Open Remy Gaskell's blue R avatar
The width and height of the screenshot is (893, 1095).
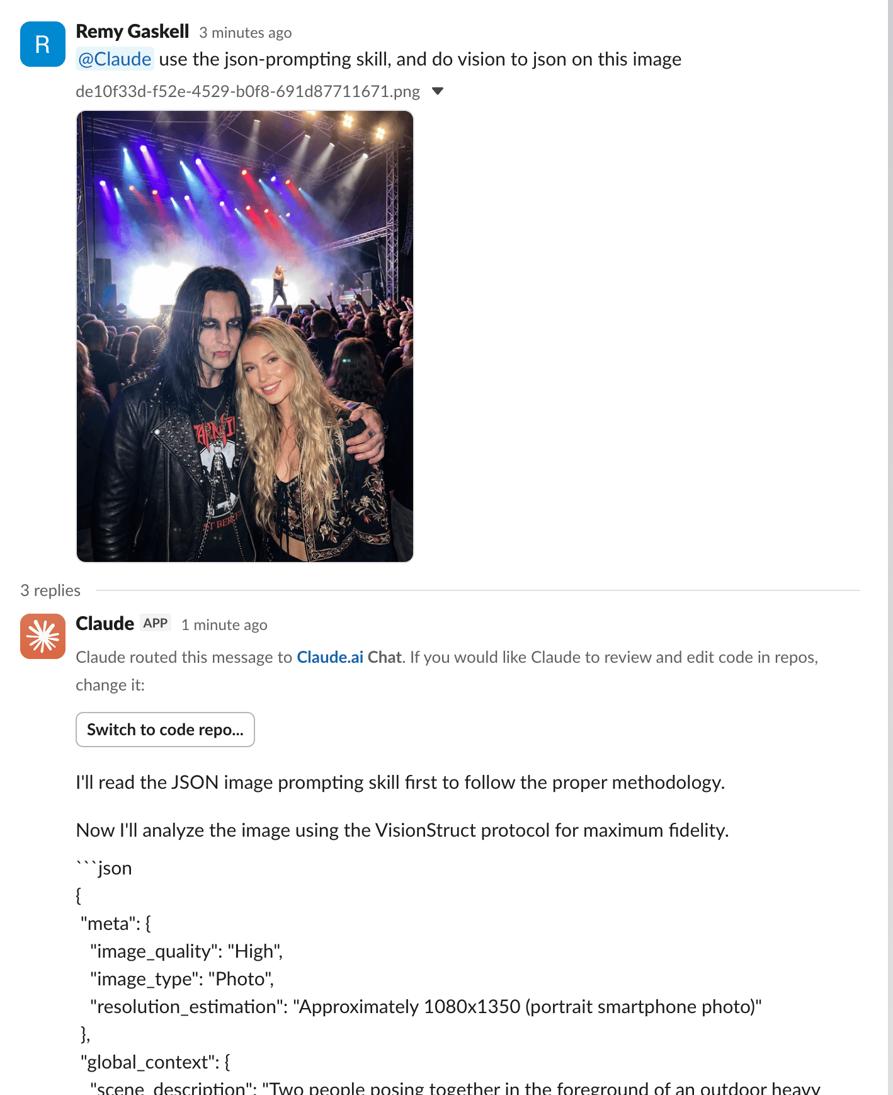(x=43, y=44)
